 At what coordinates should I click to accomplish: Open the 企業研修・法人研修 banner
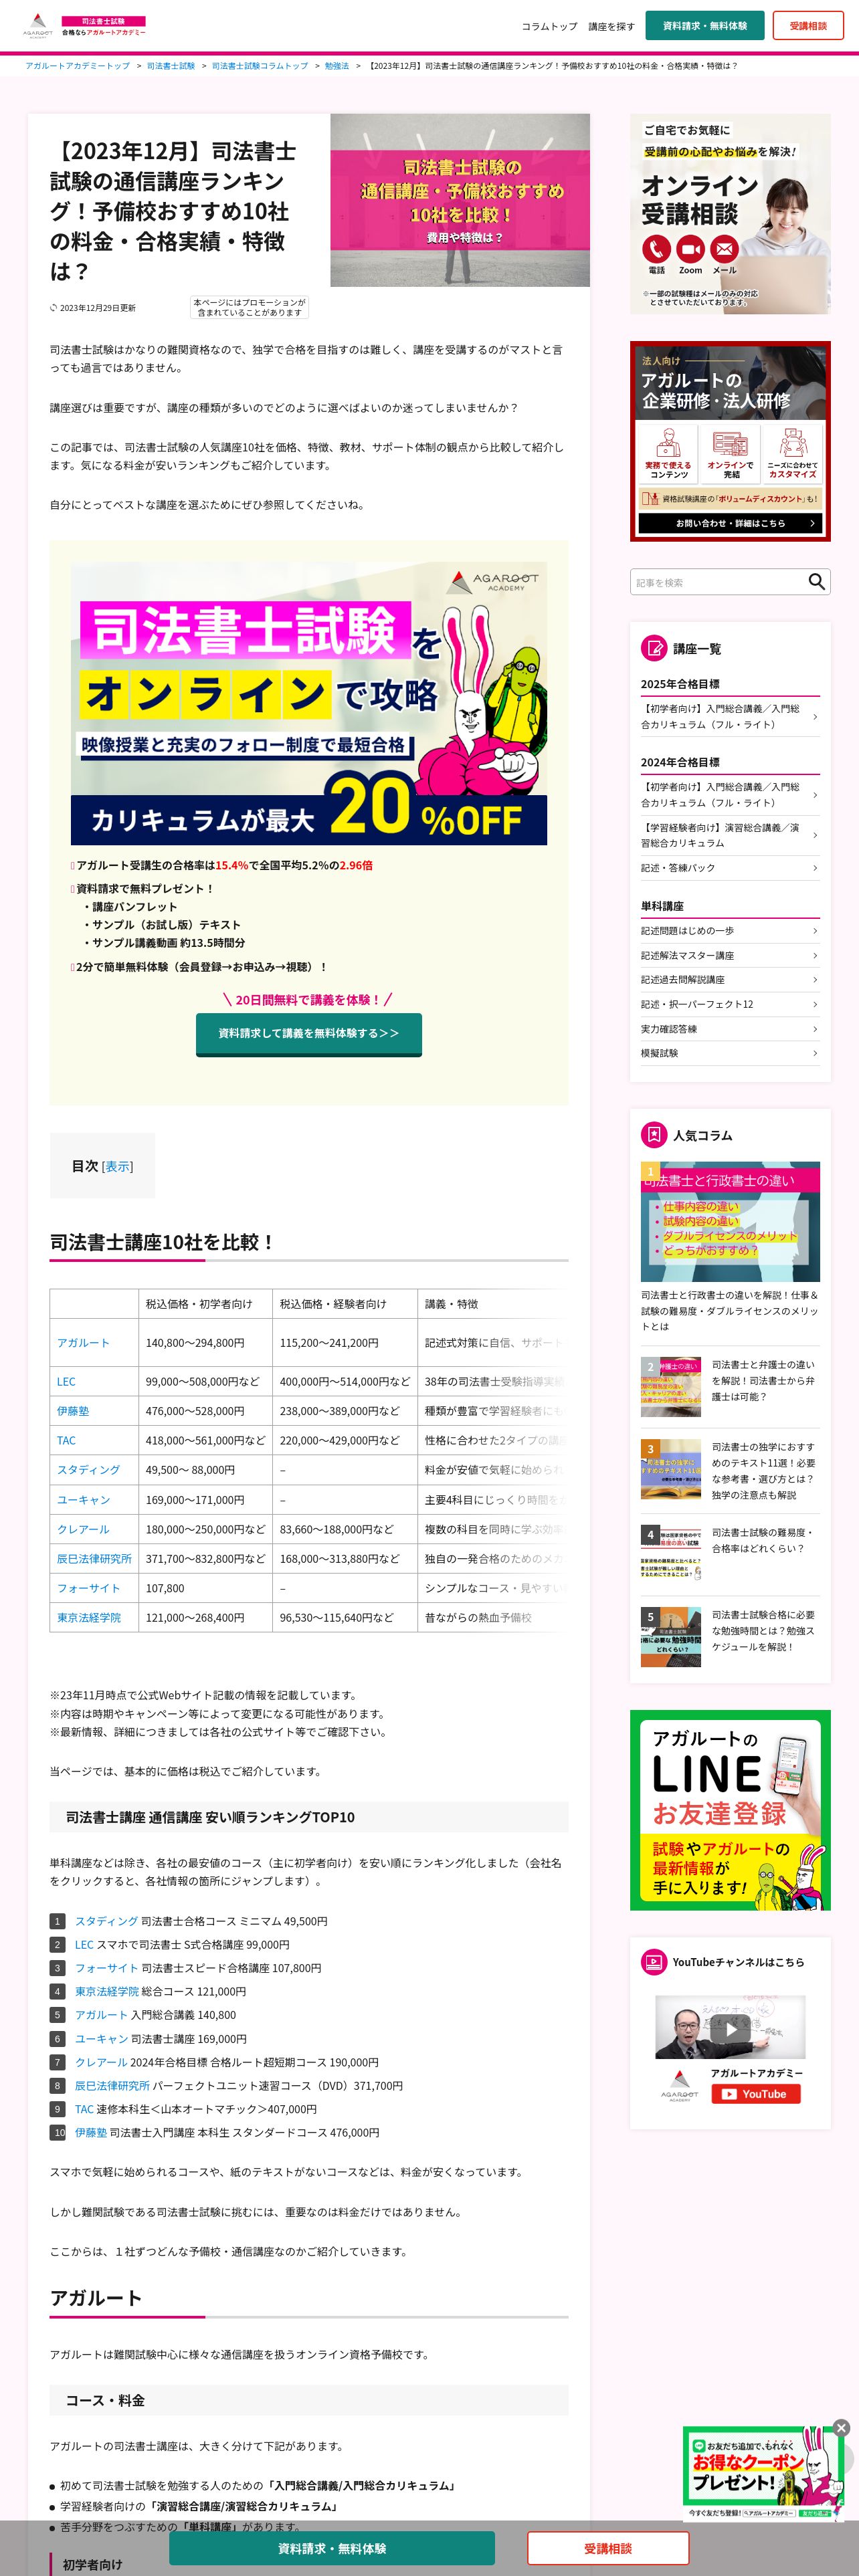point(730,441)
